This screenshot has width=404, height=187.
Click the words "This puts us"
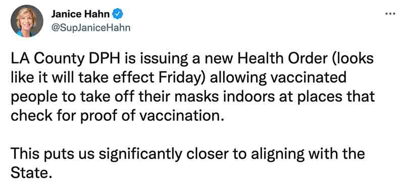53,155
